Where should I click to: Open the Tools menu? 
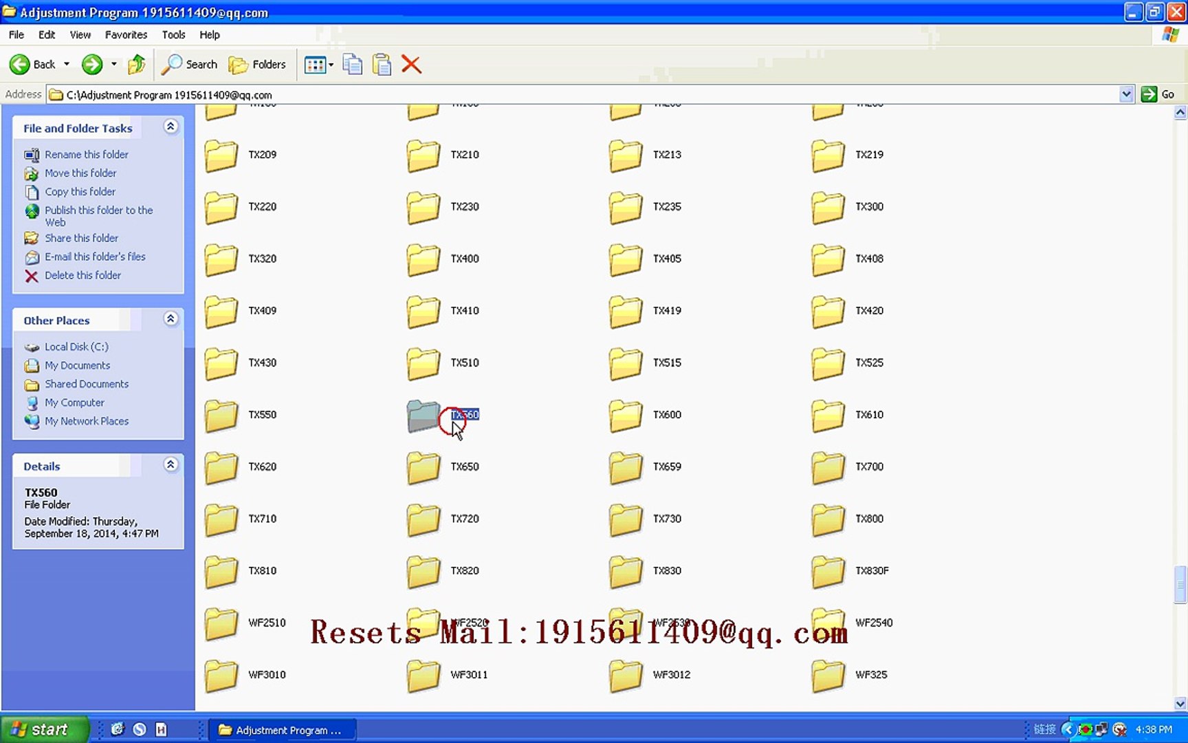[x=173, y=34]
